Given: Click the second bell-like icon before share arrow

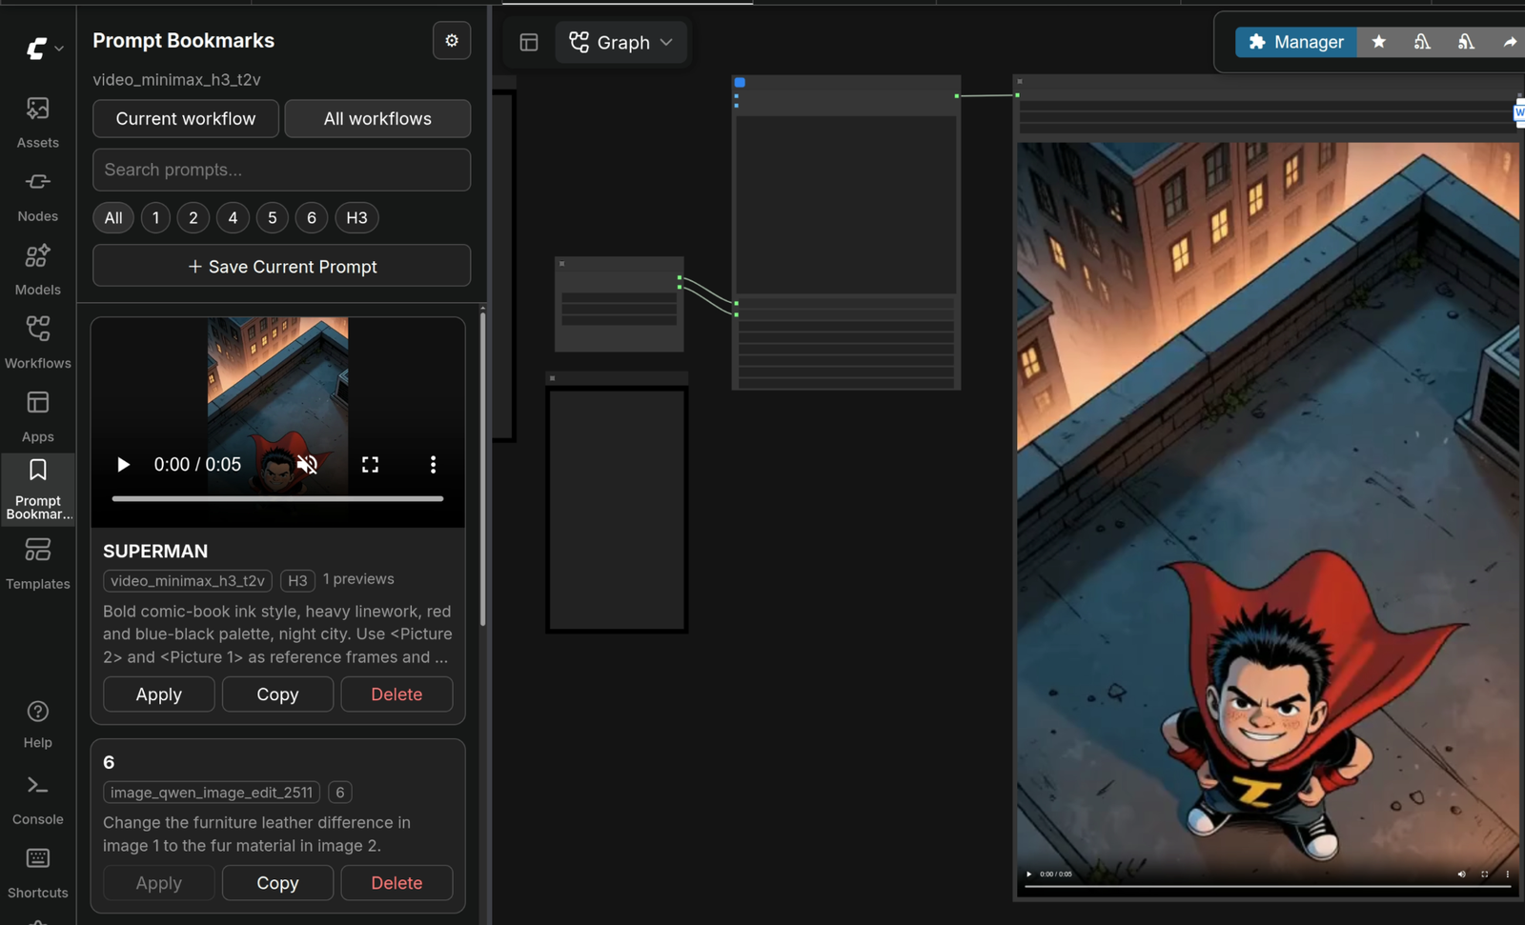Looking at the screenshot, I should (x=1466, y=42).
